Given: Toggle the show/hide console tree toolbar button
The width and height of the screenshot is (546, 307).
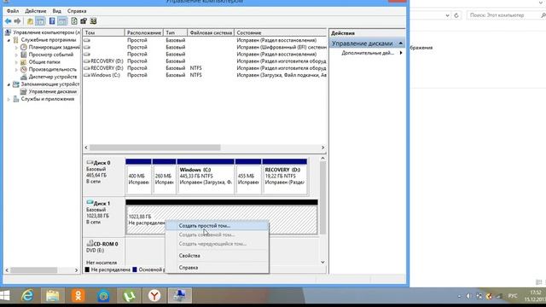Looking at the screenshot, I should [x=40, y=21].
